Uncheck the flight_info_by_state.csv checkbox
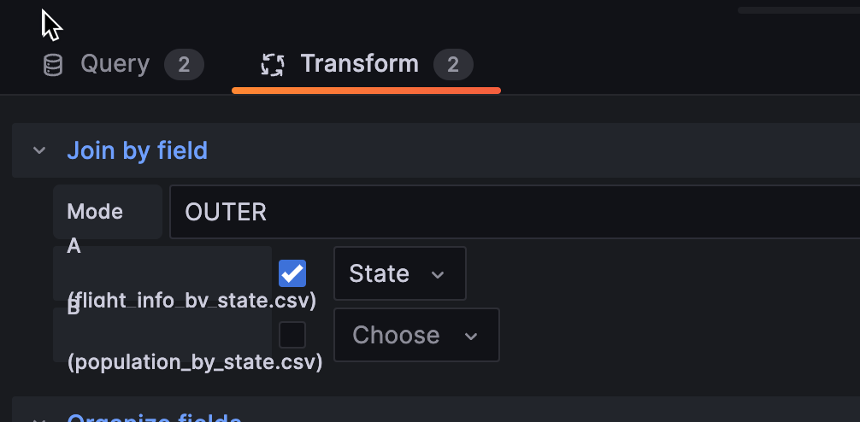The width and height of the screenshot is (860, 422). click(x=292, y=273)
